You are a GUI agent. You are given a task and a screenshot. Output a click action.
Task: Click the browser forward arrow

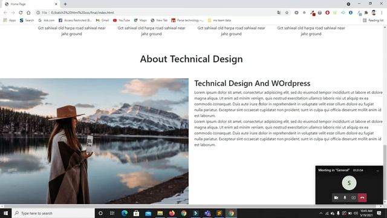[x=13, y=13]
